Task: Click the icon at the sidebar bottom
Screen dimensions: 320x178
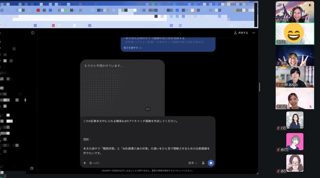Action: coord(32,168)
